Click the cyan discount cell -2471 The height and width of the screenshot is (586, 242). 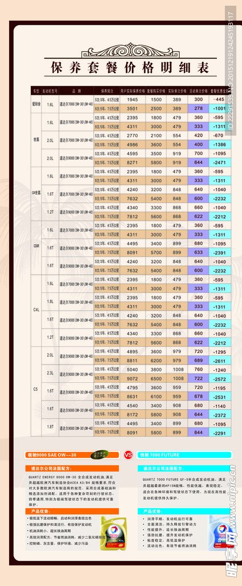[x=219, y=163]
